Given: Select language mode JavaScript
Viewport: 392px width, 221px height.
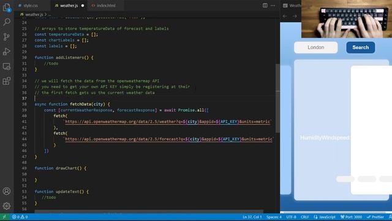Looking at the screenshot, I should tap(324, 217).
